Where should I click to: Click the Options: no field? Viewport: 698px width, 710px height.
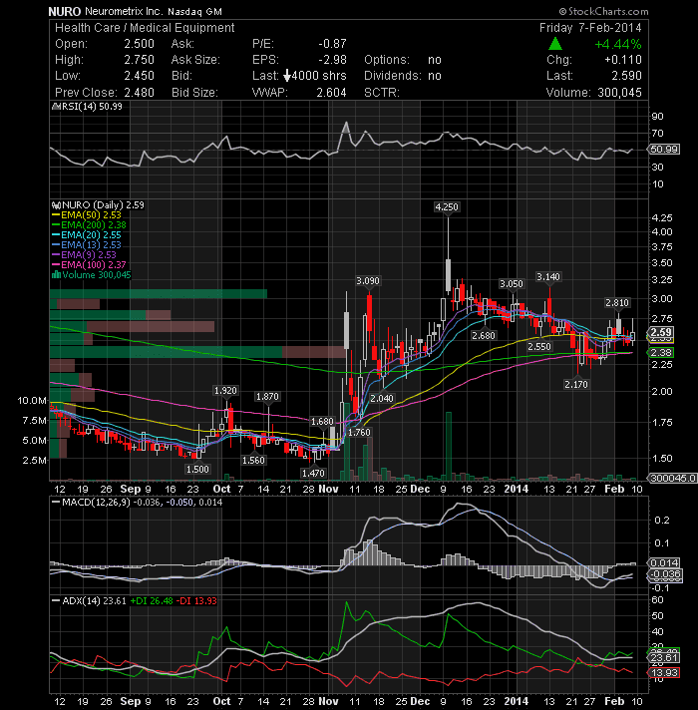(x=403, y=60)
